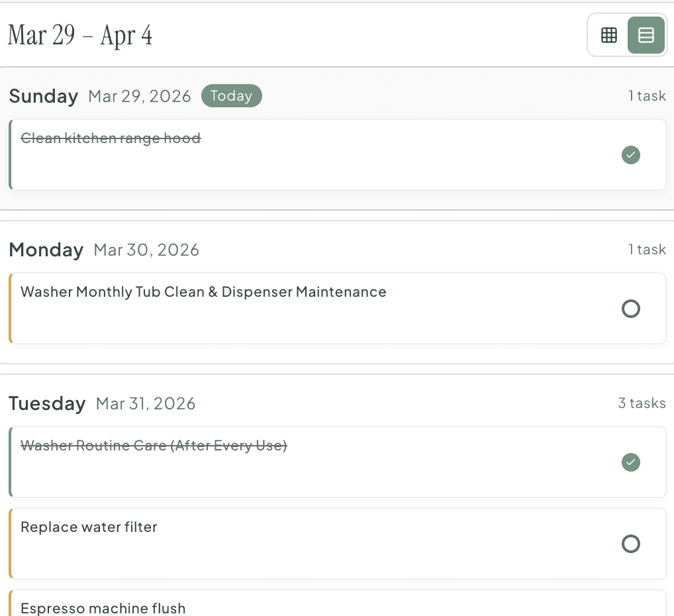The width and height of the screenshot is (674, 616).
Task: Select the Monday Mar 30 day header
Action: coord(46,250)
